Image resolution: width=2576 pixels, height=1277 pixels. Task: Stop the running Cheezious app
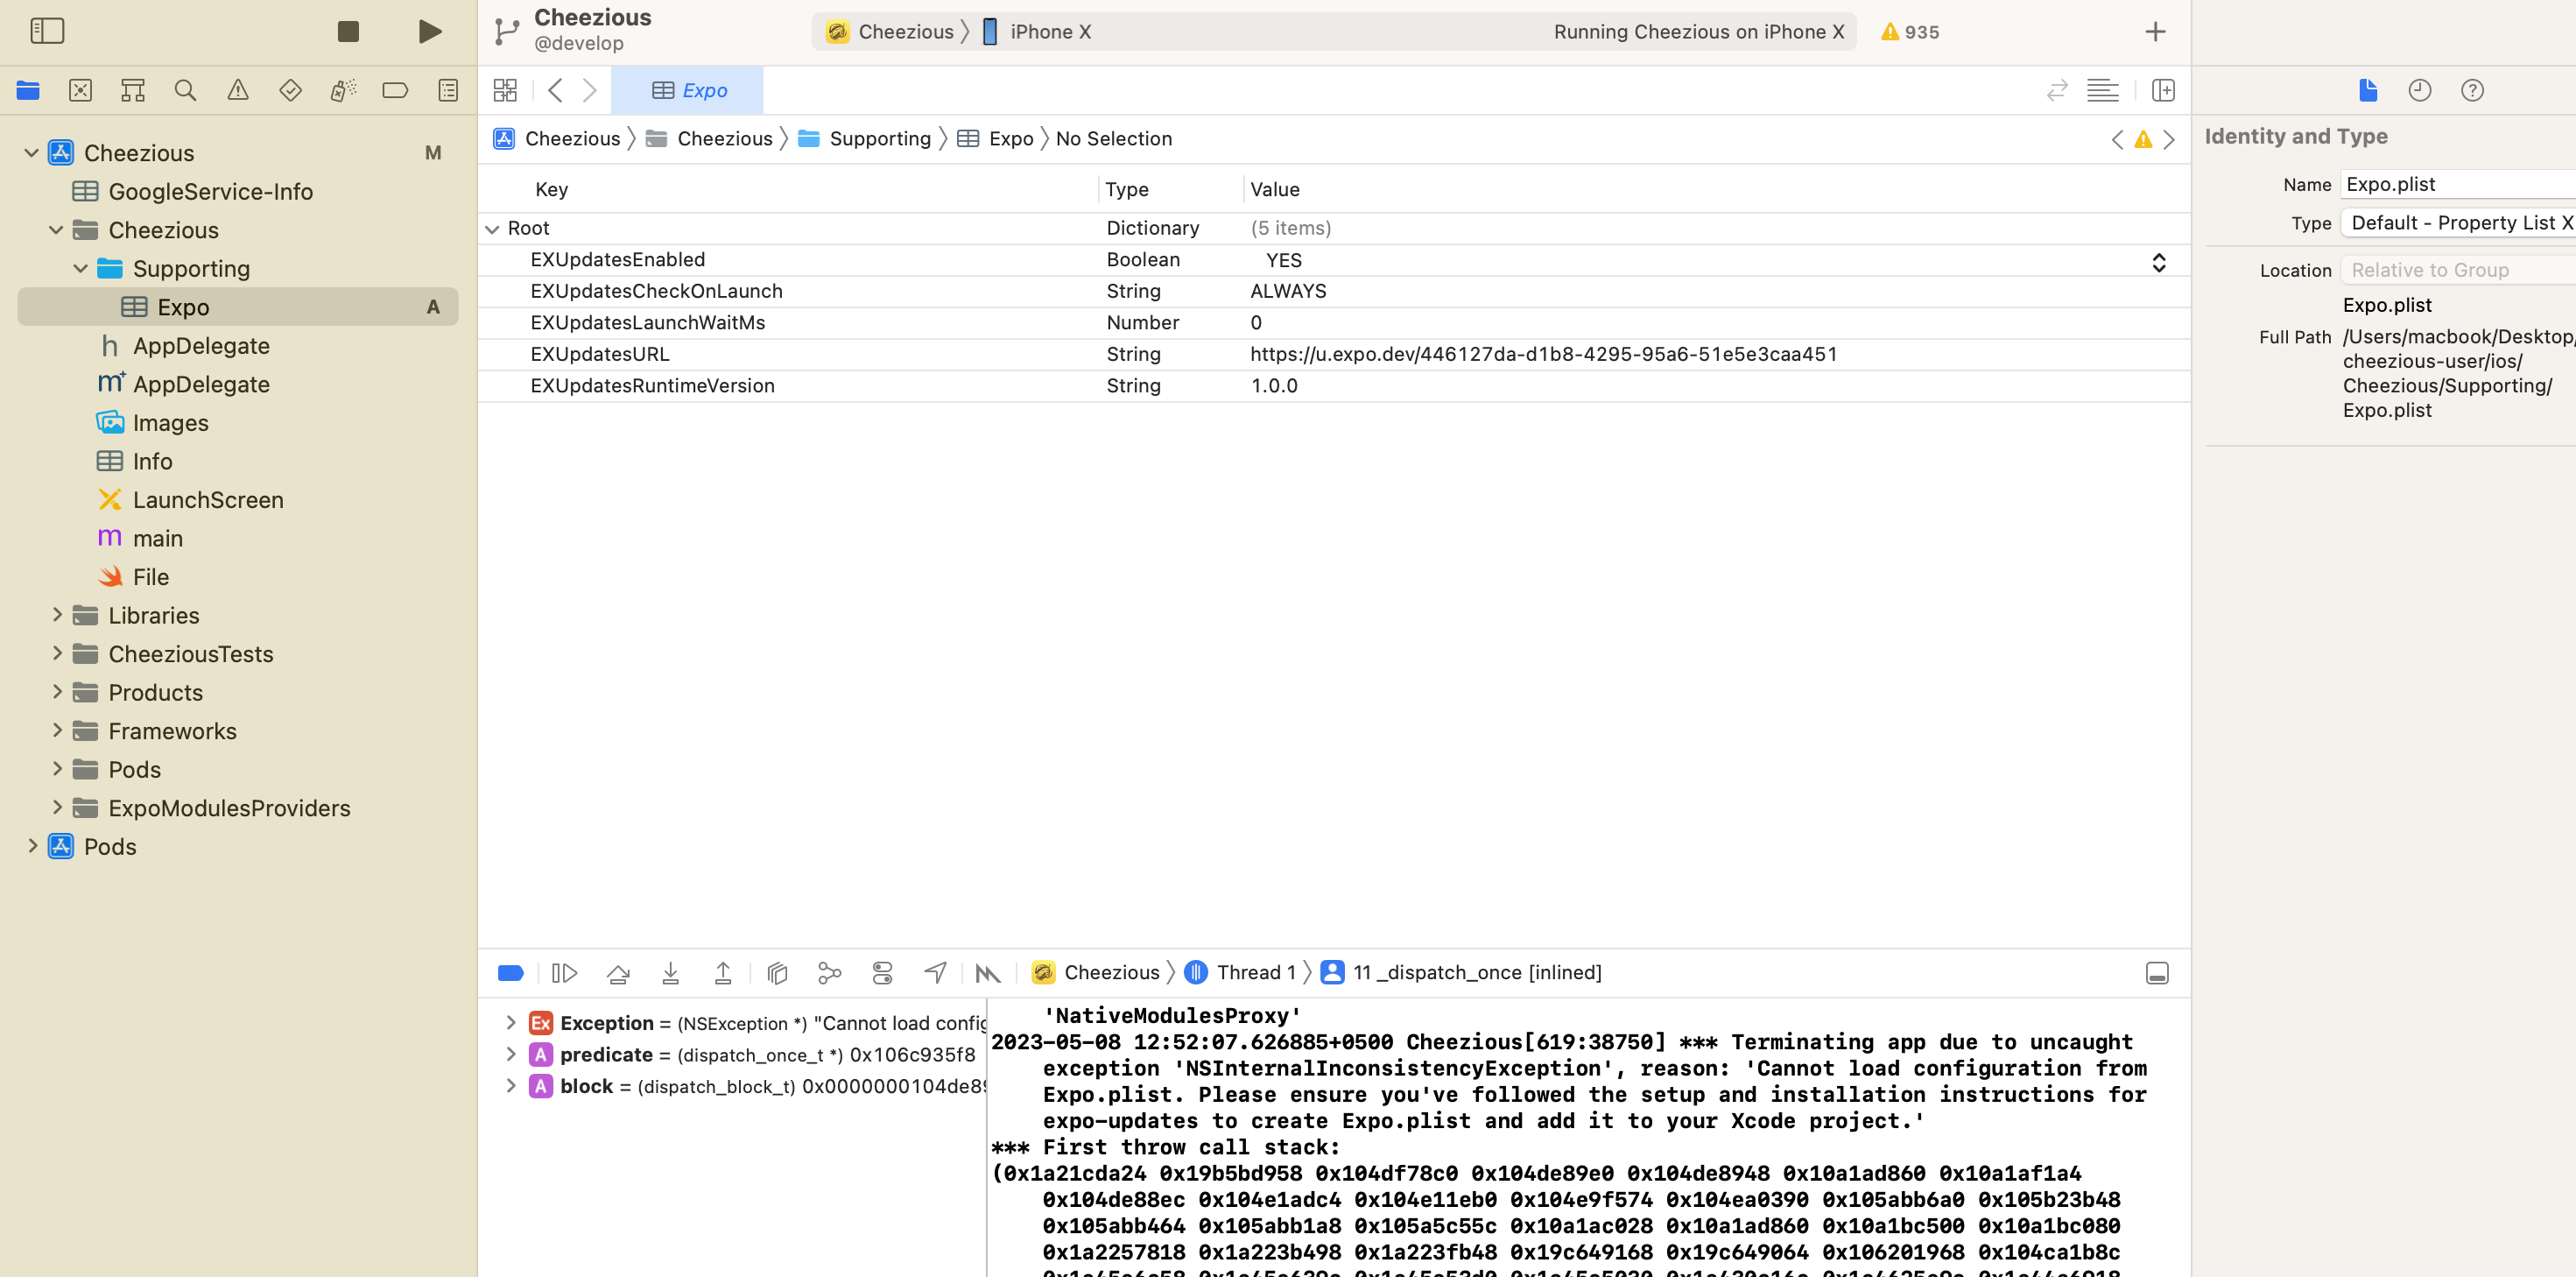(348, 31)
